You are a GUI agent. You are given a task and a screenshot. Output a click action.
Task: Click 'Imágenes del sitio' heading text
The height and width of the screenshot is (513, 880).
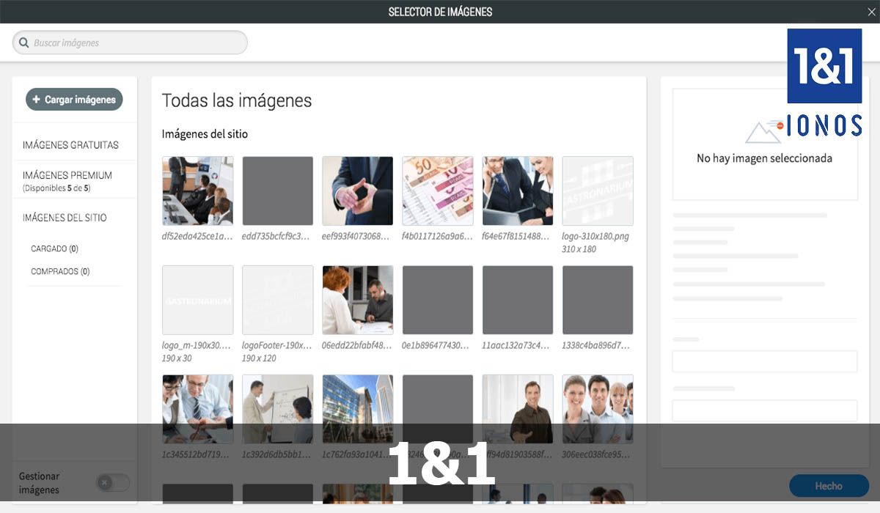click(205, 134)
